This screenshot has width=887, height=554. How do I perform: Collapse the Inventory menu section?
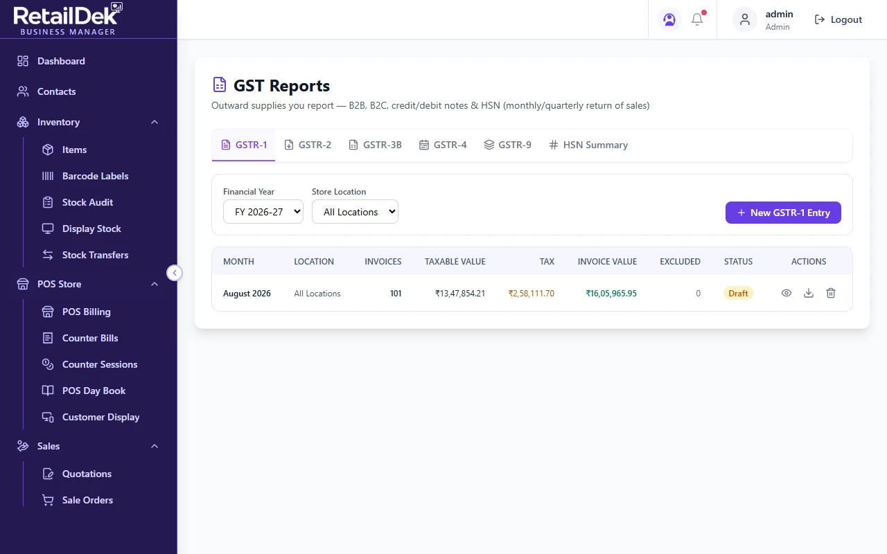[x=155, y=122]
